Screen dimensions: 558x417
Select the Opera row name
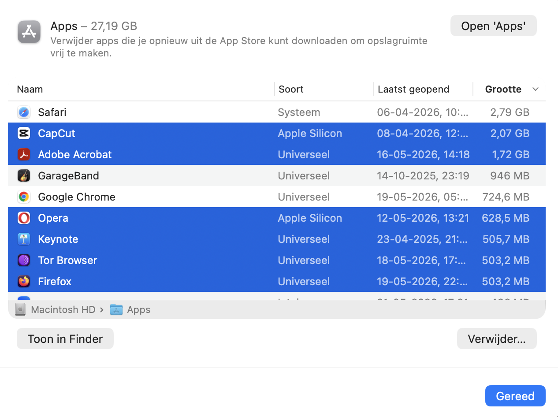coord(53,218)
